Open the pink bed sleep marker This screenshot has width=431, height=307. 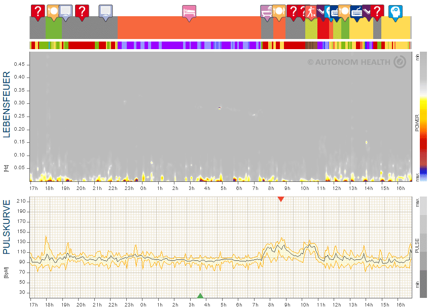click(189, 13)
